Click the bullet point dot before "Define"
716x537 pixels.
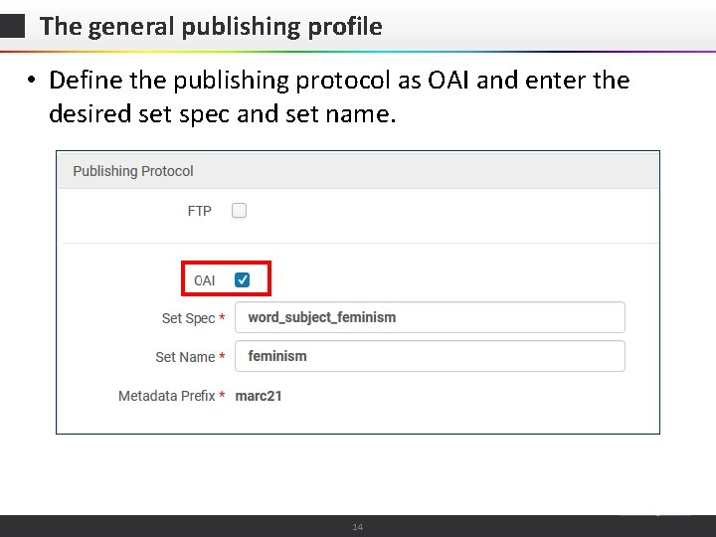31,81
